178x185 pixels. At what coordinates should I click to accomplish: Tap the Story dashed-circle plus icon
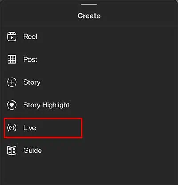tap(12, 82)
